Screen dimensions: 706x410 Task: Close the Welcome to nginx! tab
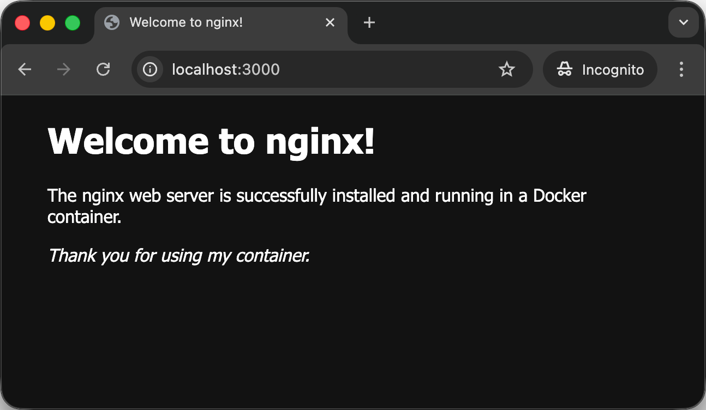330,22
